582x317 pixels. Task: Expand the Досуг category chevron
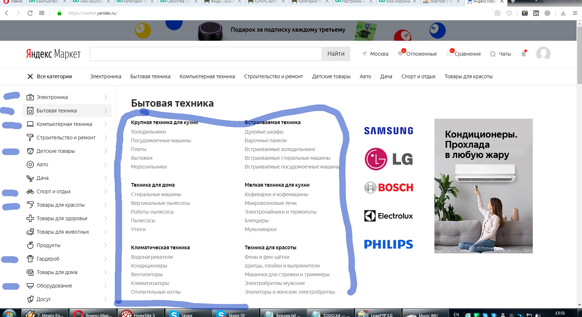coord(105,299)
